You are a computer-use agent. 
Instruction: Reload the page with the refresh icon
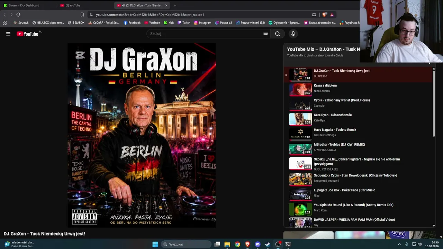18,15
